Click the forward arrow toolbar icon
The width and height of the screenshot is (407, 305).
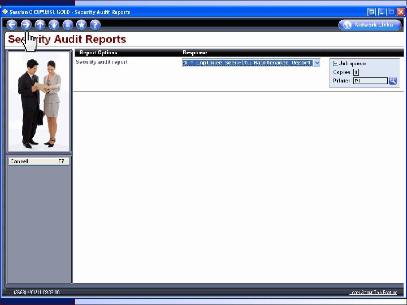pos(26,25)
